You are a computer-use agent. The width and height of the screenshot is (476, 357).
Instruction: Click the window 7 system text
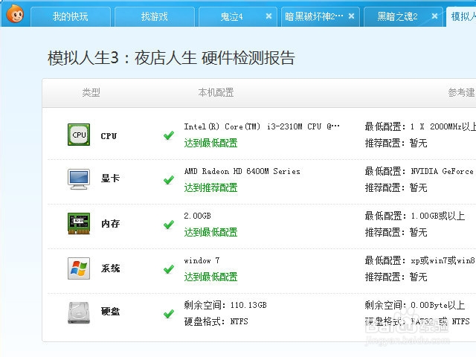click(202, 260)
